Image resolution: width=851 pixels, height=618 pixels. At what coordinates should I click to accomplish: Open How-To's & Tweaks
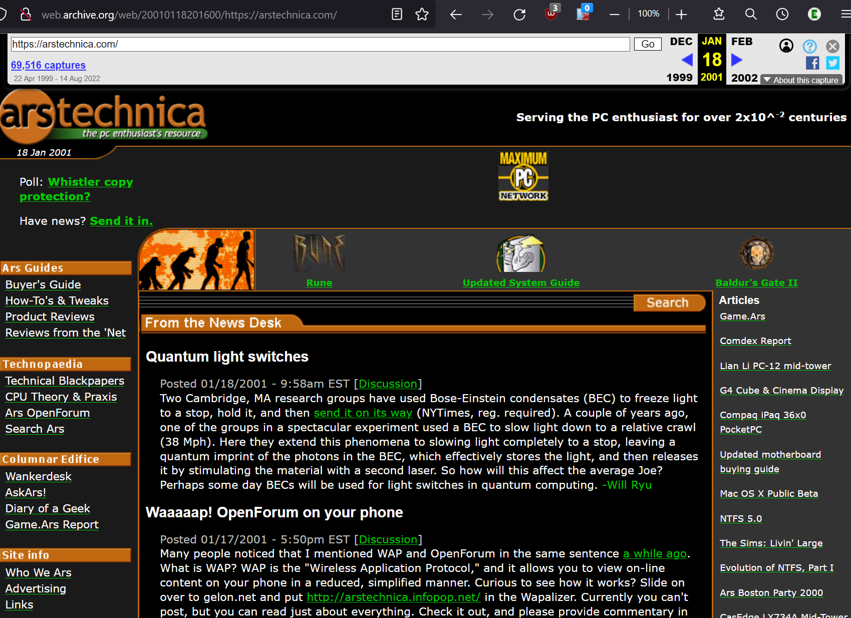point(57,300)
